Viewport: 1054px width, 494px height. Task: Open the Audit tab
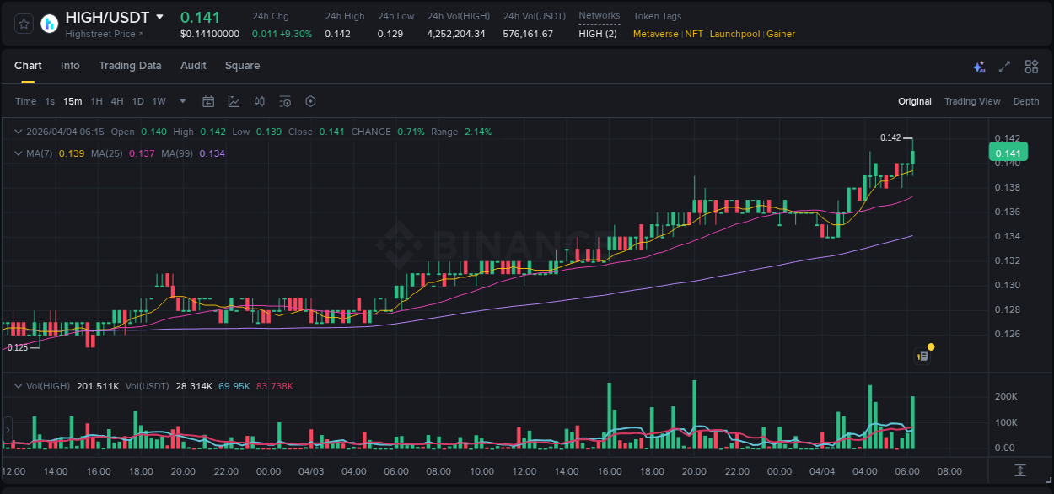pyautogui.click(x=193, y=65)
